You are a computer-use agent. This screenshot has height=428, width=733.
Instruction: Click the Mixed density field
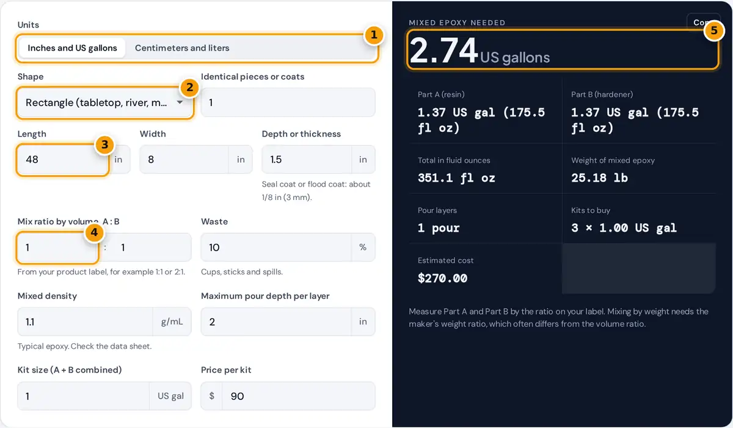point(85,322)
